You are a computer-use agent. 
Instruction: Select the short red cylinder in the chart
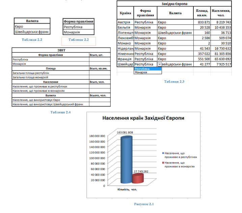coord(138,179)
